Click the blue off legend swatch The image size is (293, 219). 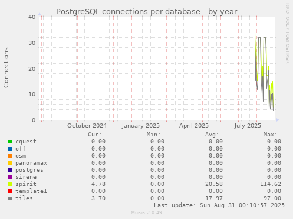click(x=10, y=149)
